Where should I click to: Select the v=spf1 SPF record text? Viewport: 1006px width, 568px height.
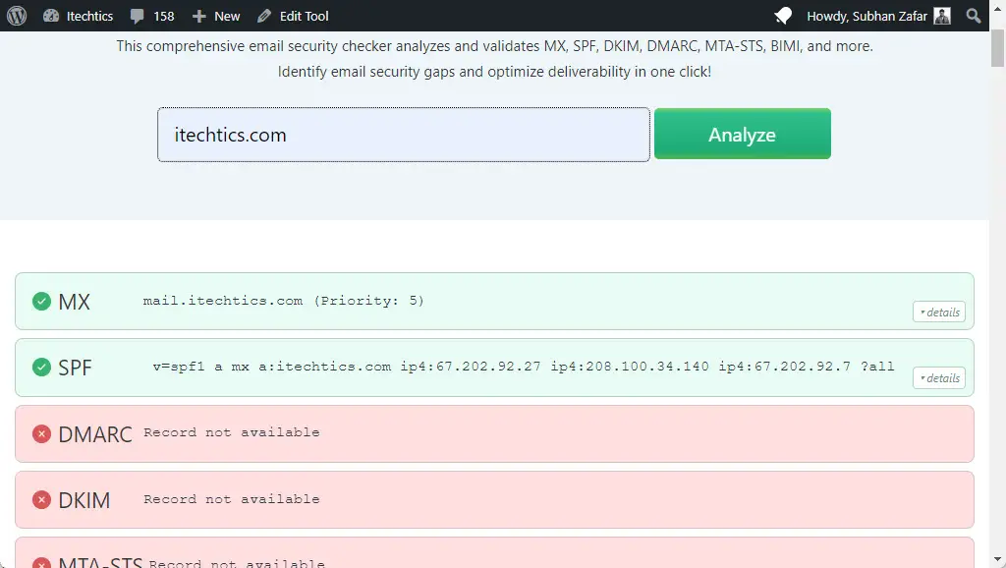[x=524, y=367]
